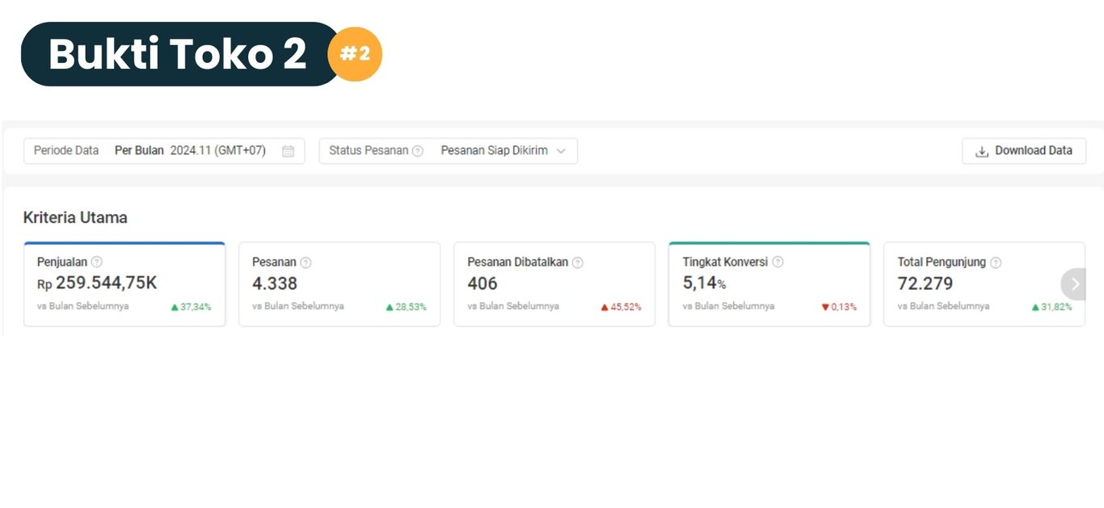Click the help icon beside Status Pesanan
Screen dimensions: 1104x508
tap(418, 151)
